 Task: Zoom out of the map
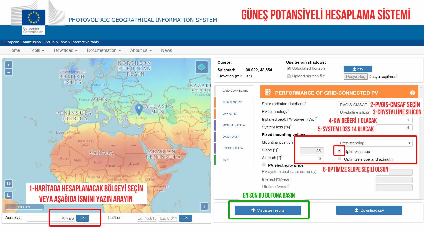[9, 72]
